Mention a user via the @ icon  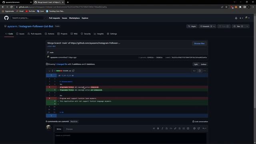(194, 128)
